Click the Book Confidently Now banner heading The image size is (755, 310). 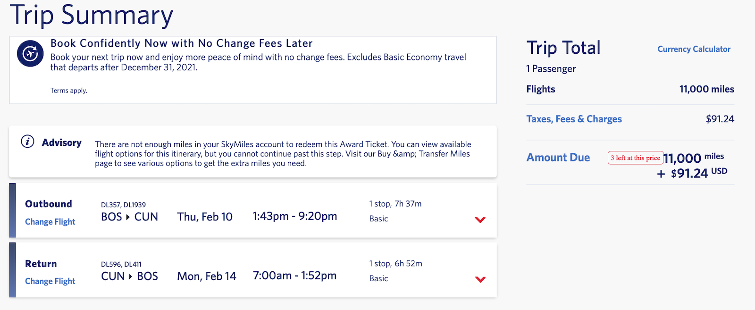point(181,43)
